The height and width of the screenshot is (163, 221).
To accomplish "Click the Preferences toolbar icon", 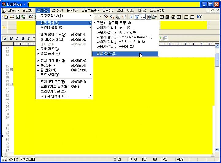I will tap(155, 17).
